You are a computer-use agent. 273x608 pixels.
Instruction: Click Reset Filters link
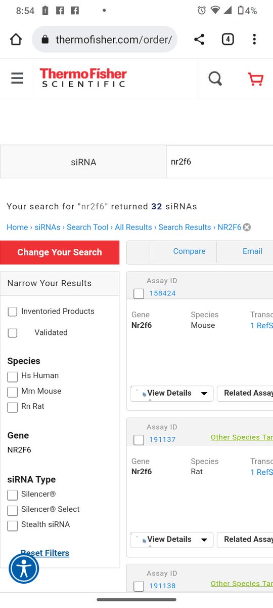point(45,553)
